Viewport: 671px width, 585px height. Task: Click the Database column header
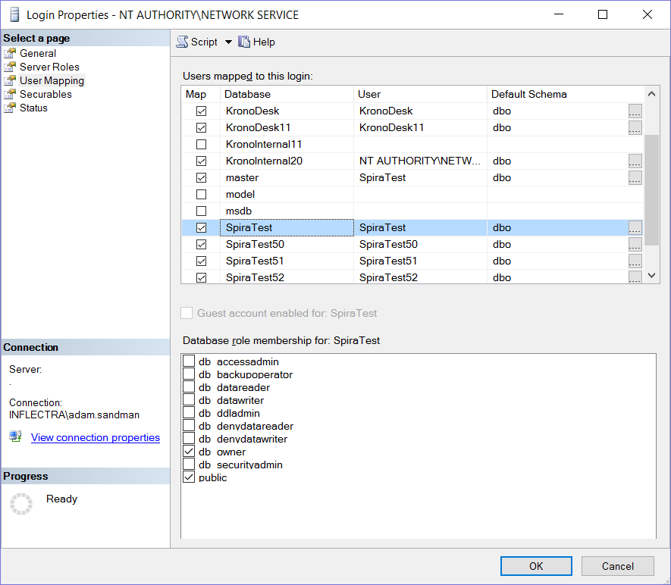coord(287,94)
